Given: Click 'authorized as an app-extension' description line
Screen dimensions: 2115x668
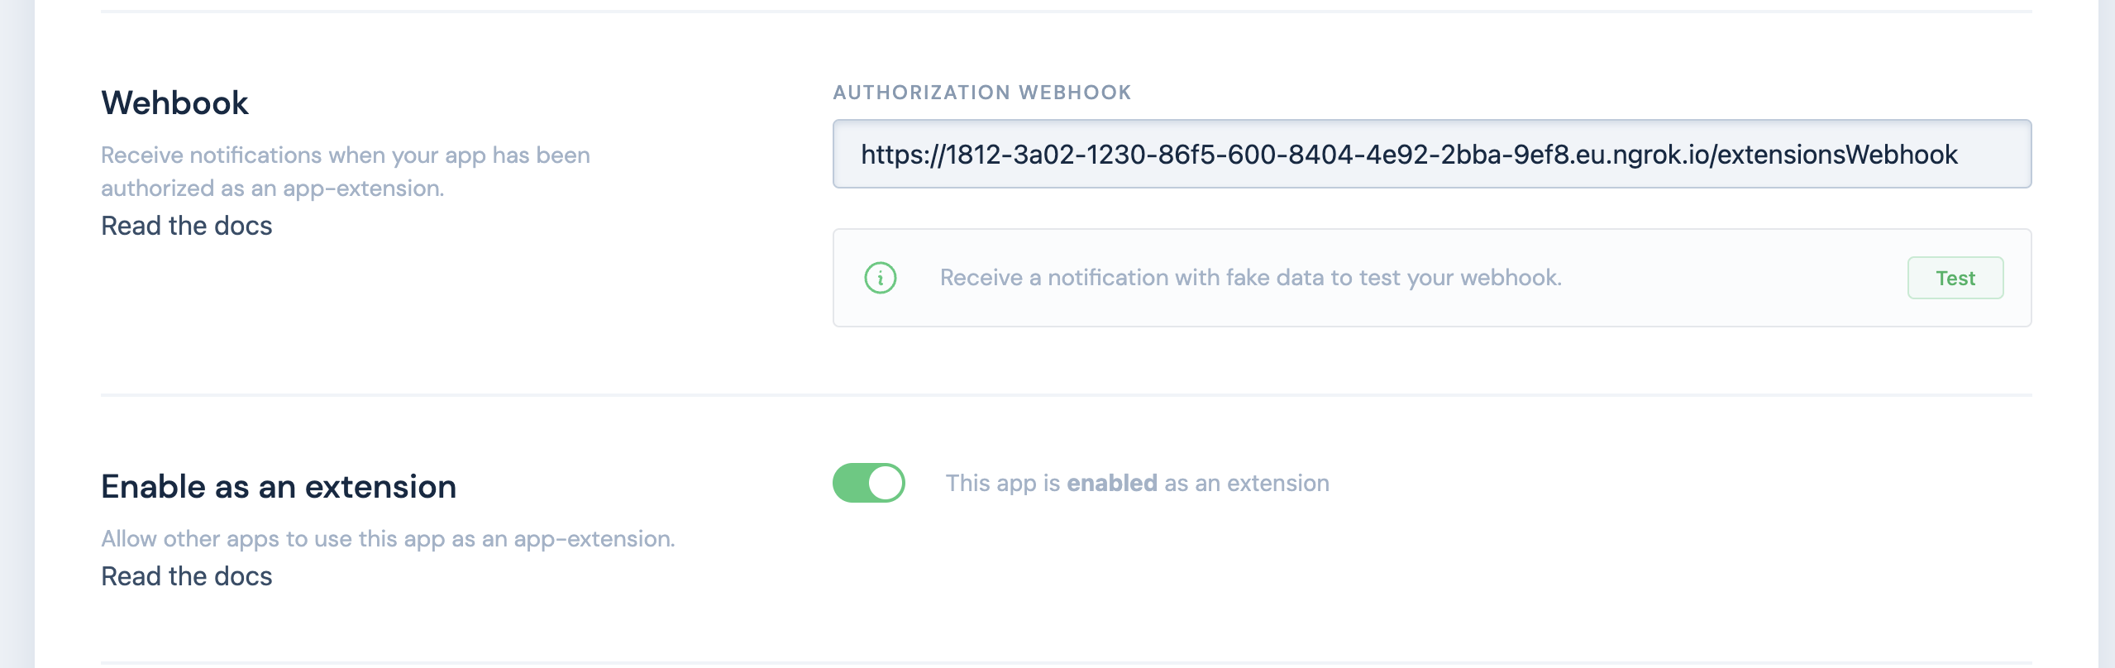Looking at the screenshot, I should coord(272,188).
